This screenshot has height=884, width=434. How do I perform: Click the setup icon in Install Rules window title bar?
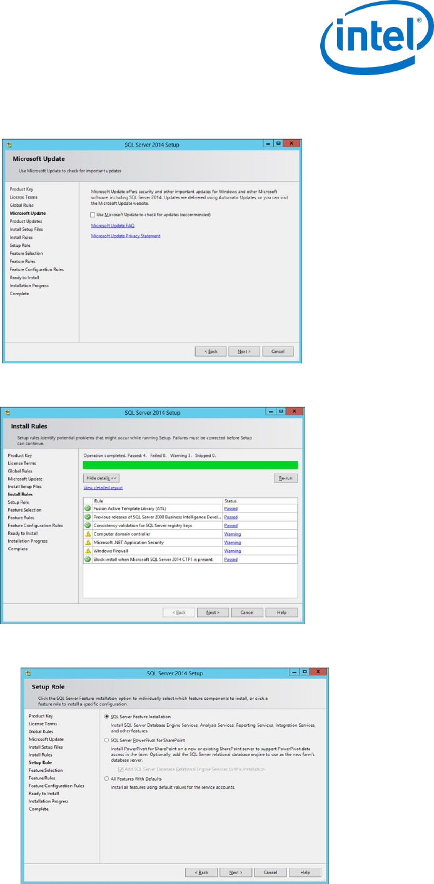coord(8,413)
